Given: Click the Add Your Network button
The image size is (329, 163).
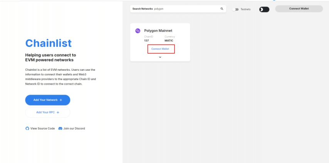Looking at the screenshot, I should pos(47,100).
